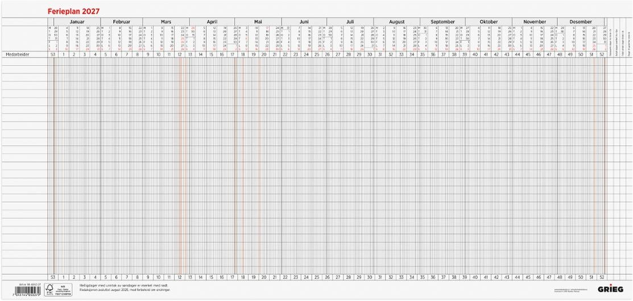Select week 53 in top week row
The width and height of the screenshot is (633, 301).
(51, 53)
